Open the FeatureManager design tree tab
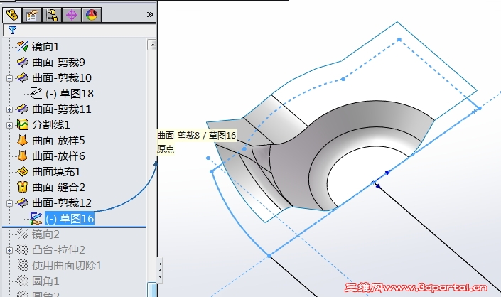501x297 pixels. click(x=13, y=15)
